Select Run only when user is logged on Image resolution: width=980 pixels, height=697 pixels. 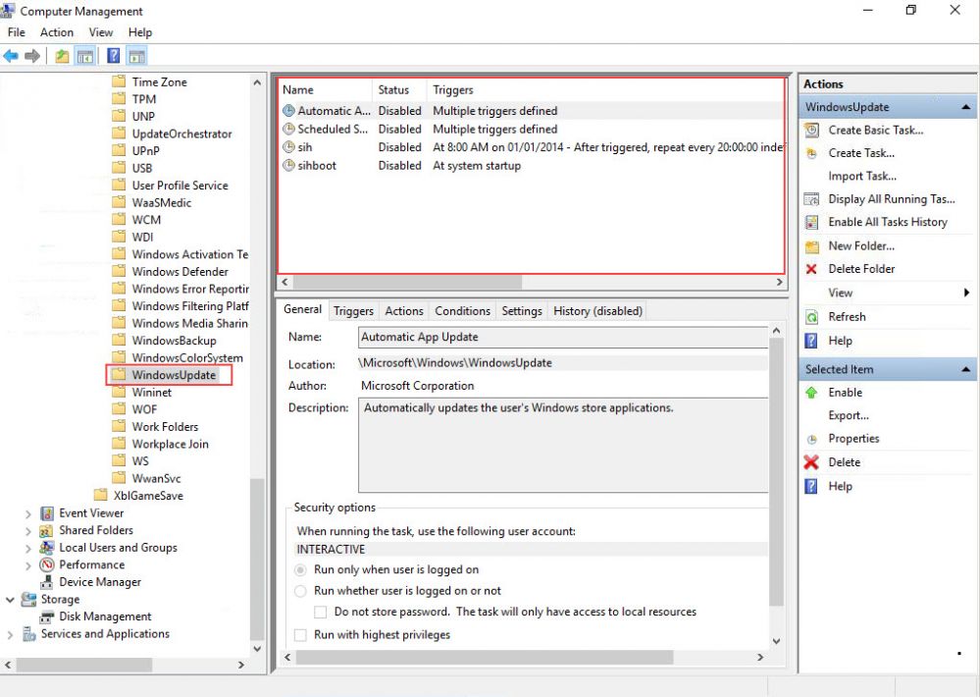pyautogui.click(x=301, y=569)
